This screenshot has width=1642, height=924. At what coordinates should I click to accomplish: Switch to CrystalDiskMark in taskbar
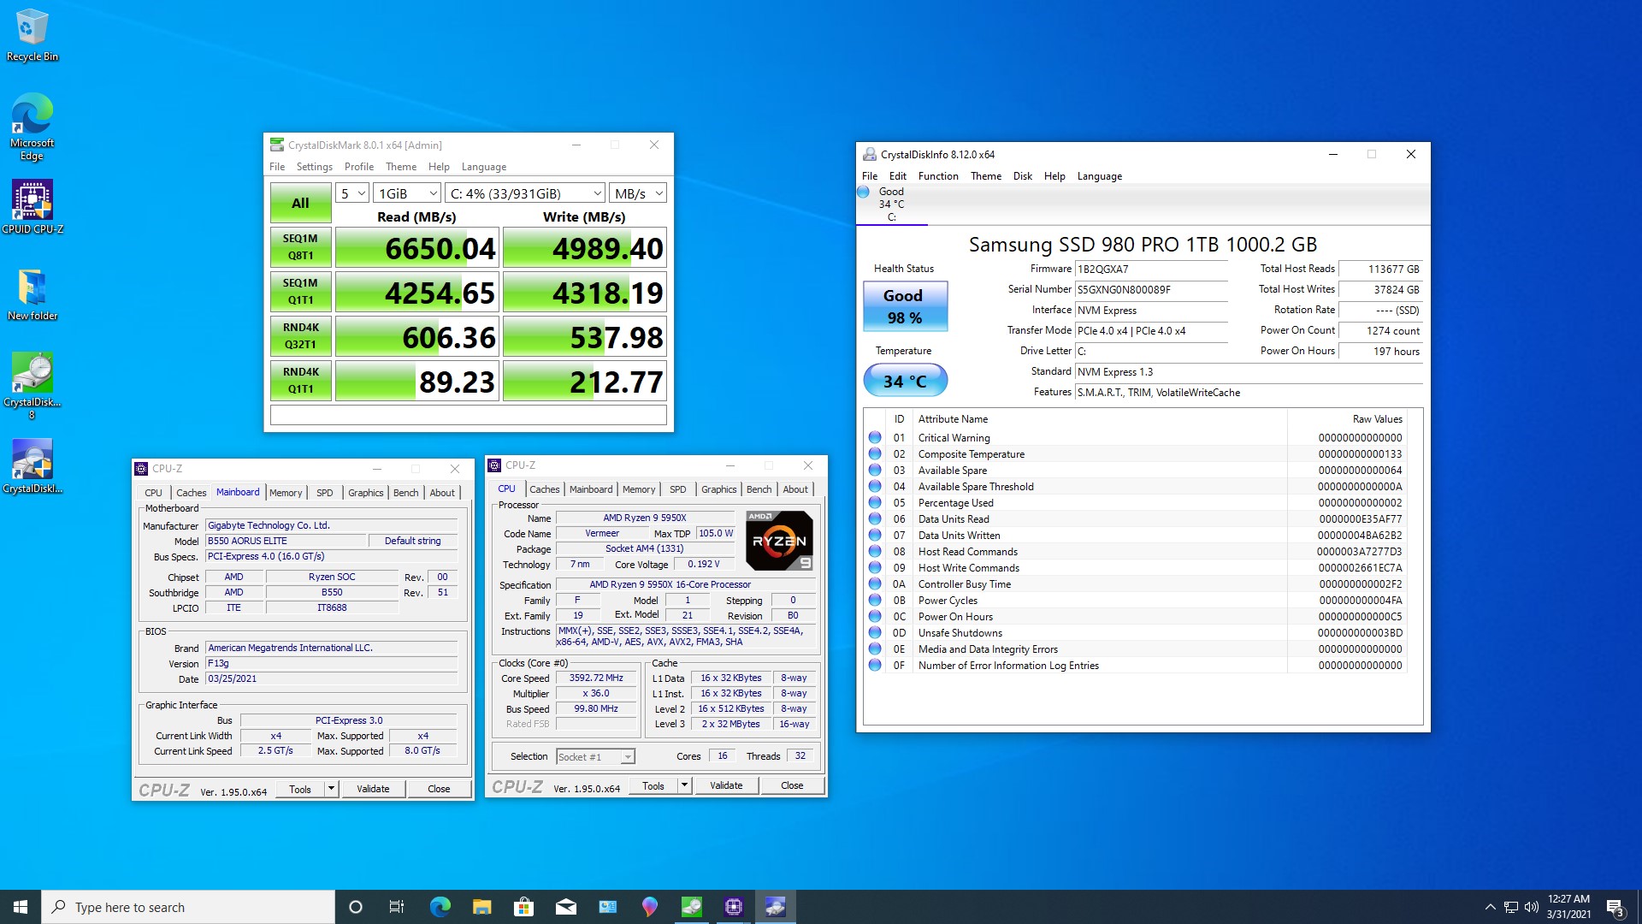[x=692, y=907]
